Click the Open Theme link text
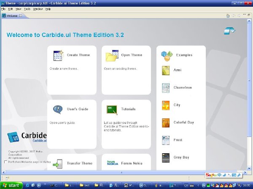 click(132, 55)
